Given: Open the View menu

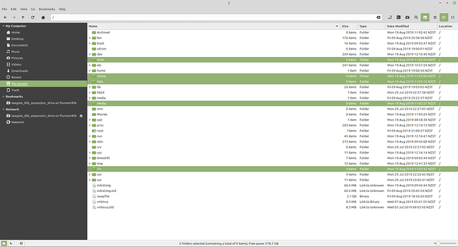Looking at the screenshot, I should [24, 9].
